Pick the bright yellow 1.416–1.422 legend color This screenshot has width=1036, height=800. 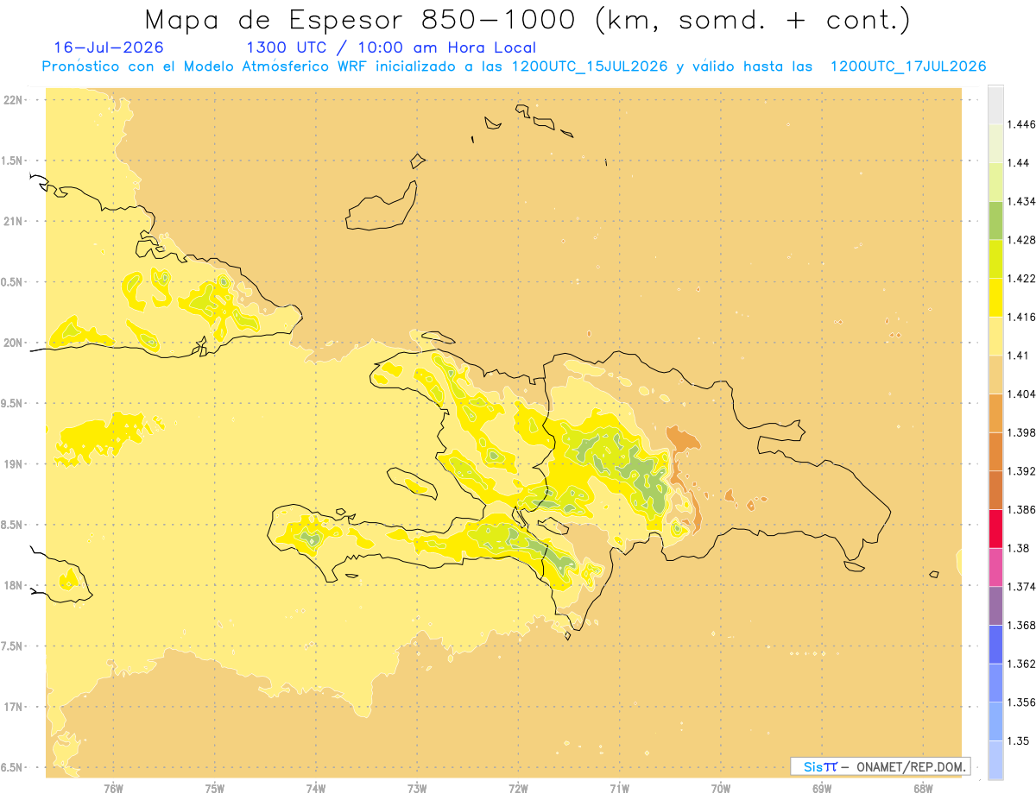tap(995, 298)
